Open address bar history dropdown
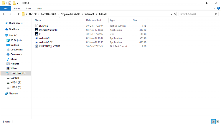Image resolution: width=221 pixels, height=124 pixels. point(171,14)
